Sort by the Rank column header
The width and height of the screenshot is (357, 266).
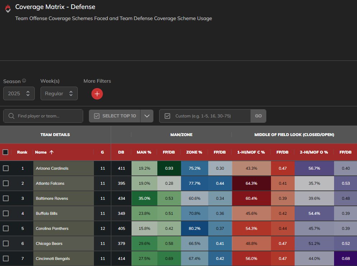22,152
